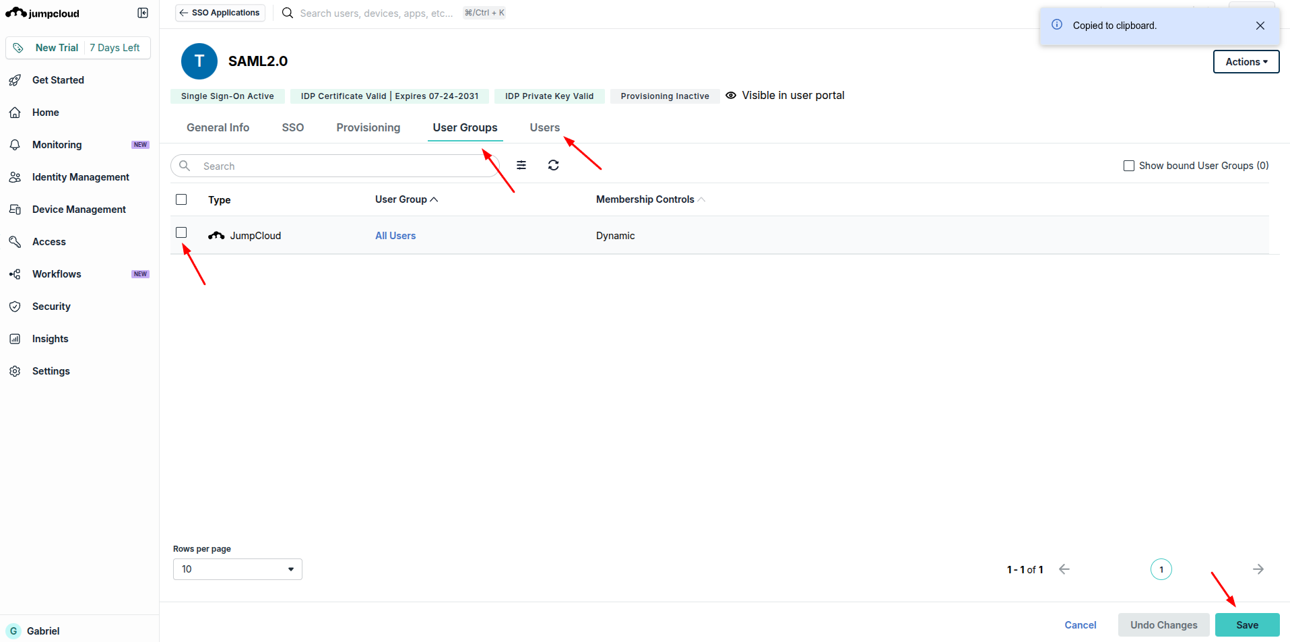Click the Gabriel user avatar
1290x642 pixels.
13,631
